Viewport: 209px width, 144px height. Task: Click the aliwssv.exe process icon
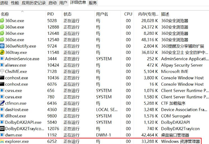[x=2, y=65]
